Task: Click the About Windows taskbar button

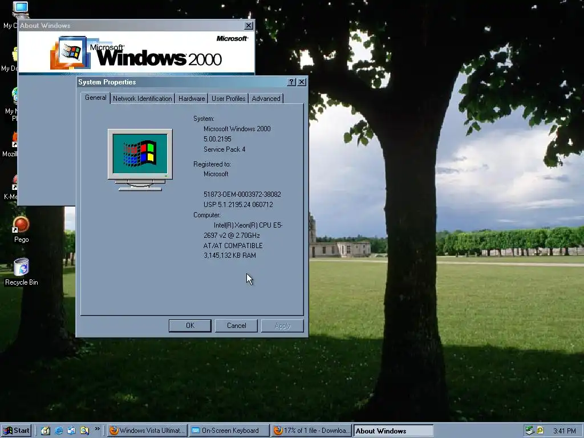Action: 394,431
